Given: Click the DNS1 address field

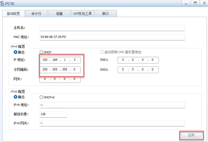Looking at the screenshot, I should pos(138,60).
